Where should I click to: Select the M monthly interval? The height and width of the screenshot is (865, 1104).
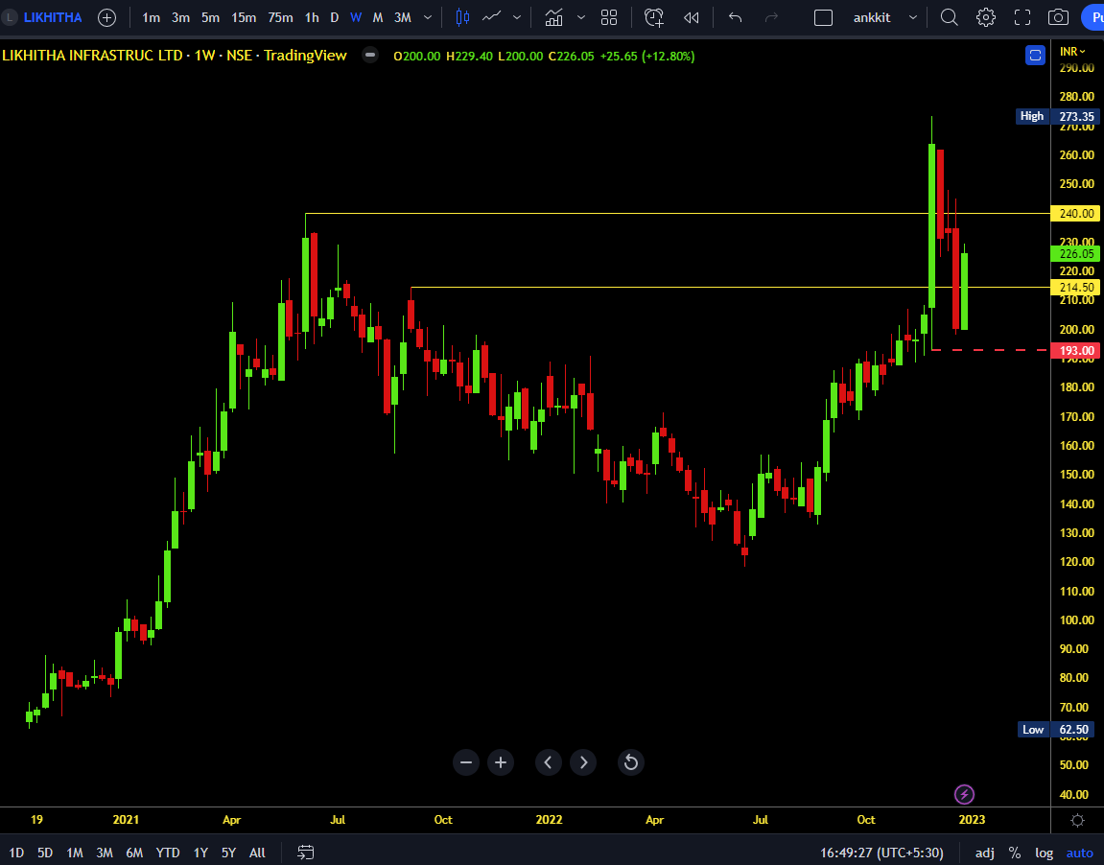coord(378,17)
